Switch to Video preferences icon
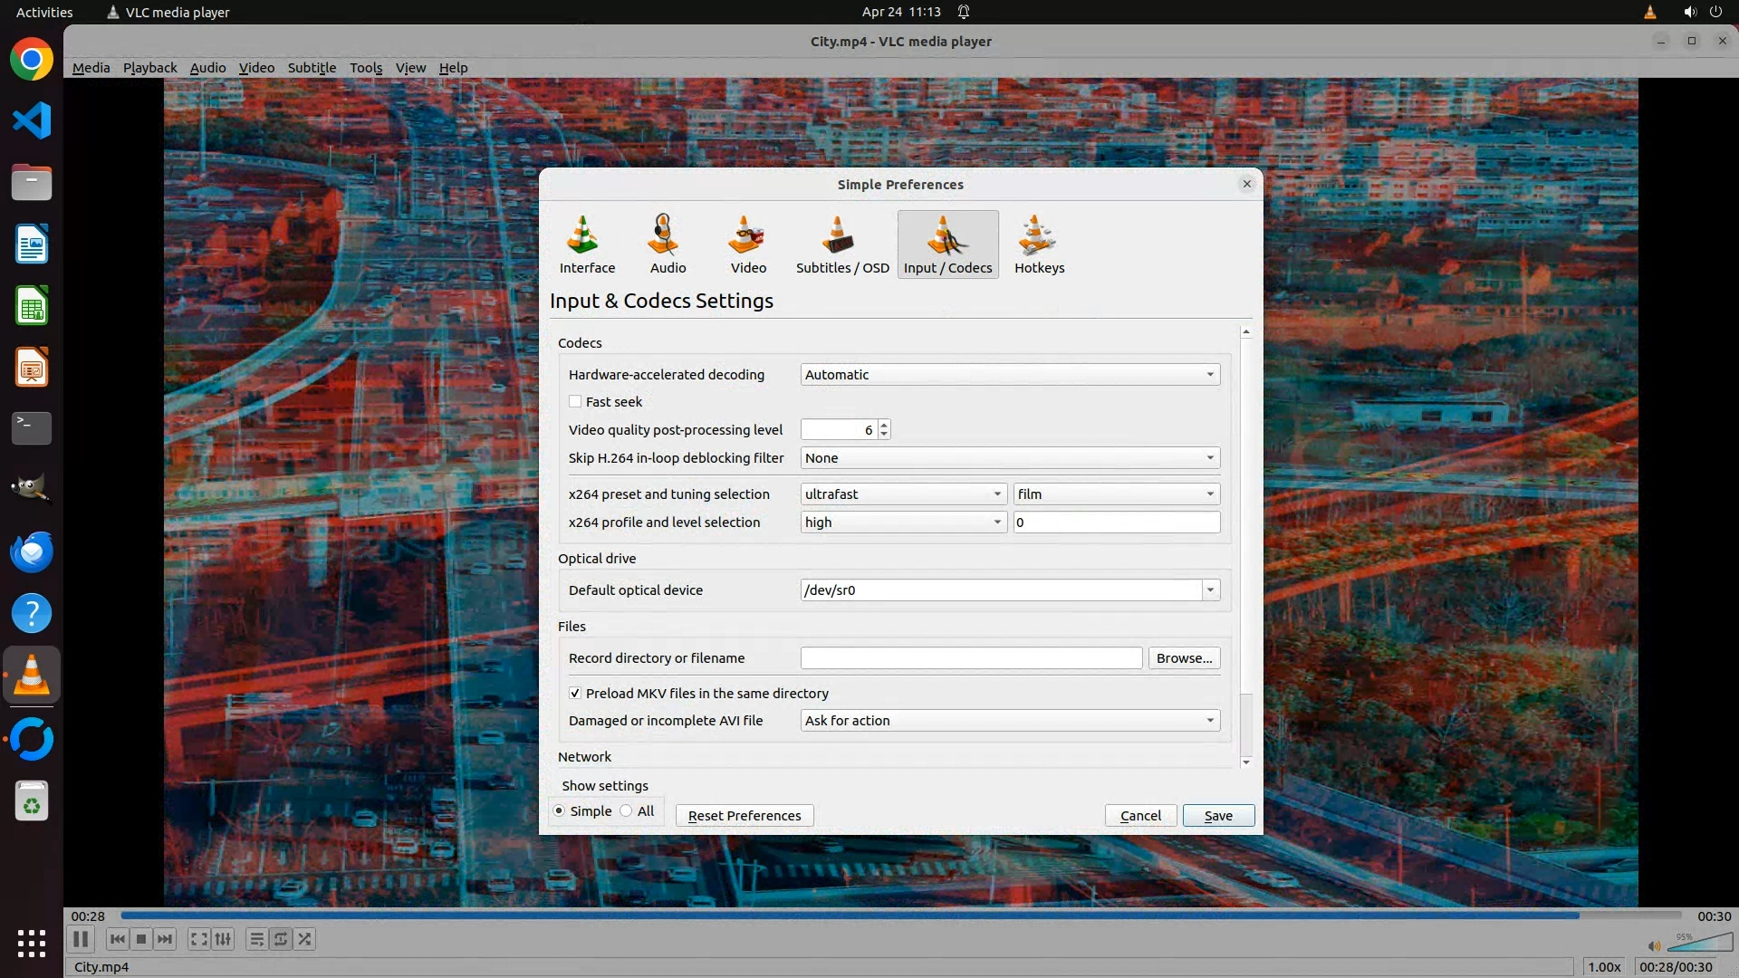The image size is (1739, 978). (x=748, y=244)
